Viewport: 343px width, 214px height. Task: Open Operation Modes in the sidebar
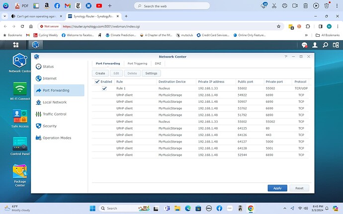click(59, 138)
